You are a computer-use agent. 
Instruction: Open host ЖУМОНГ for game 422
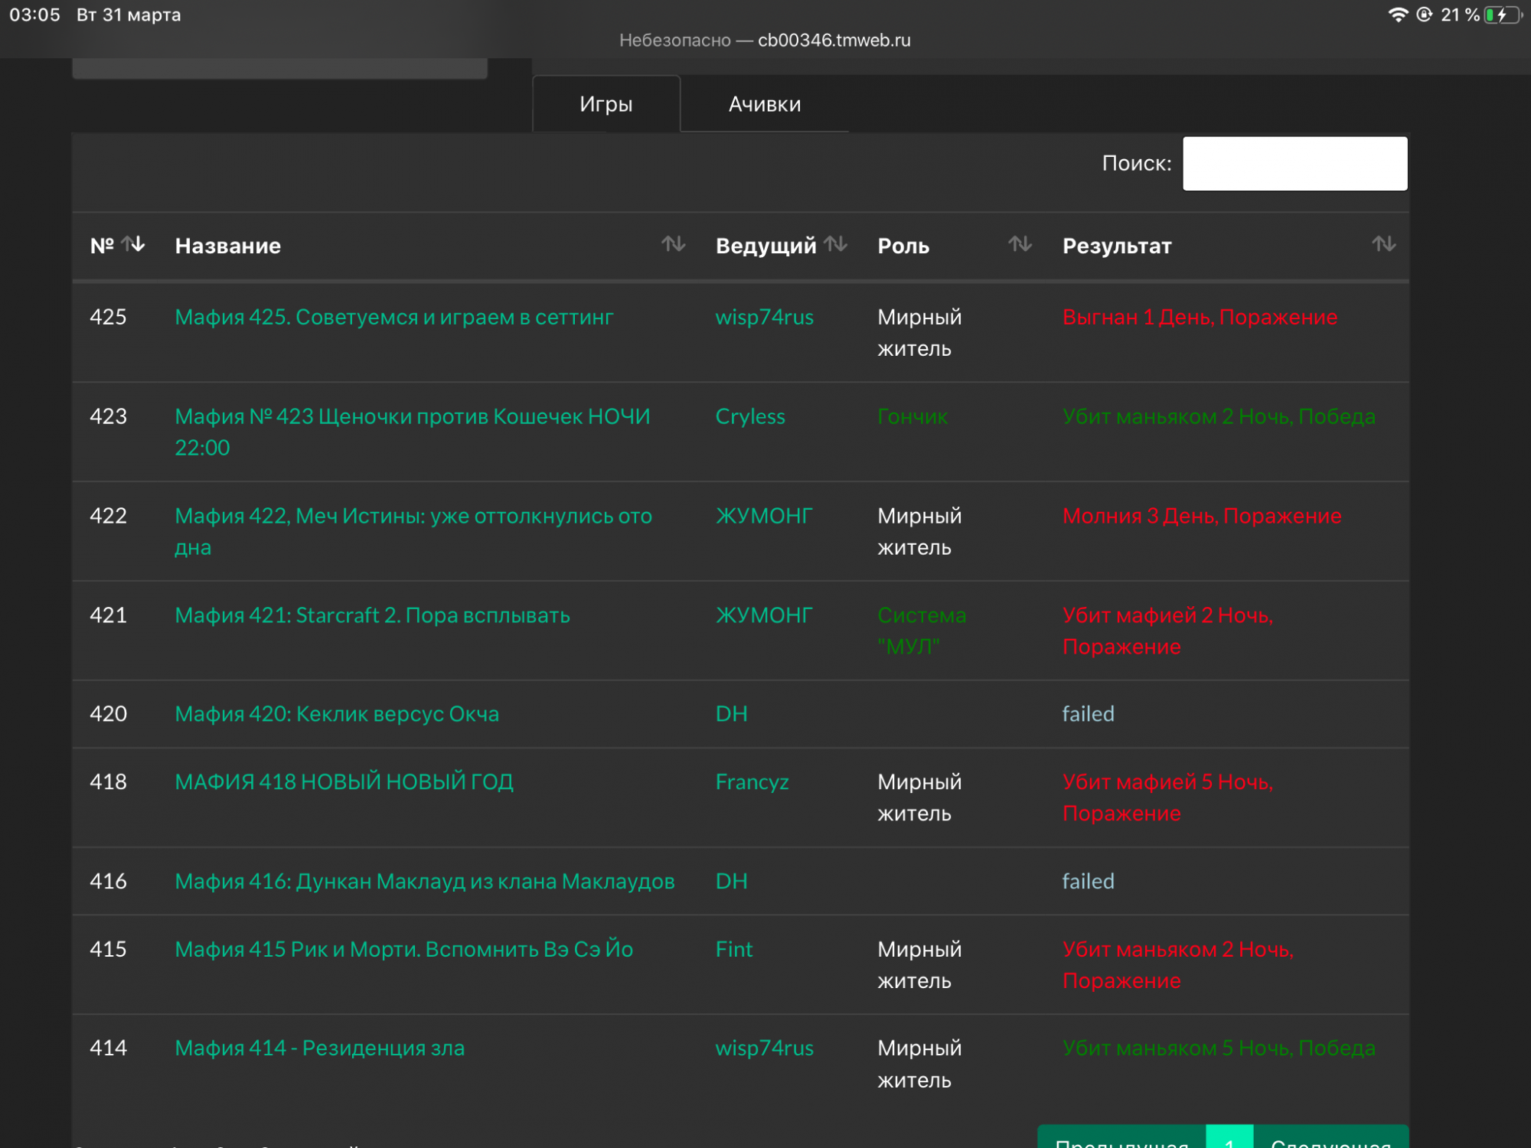(763, 516)
